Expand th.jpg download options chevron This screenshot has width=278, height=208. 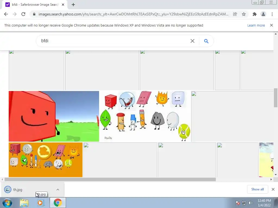(x=58, y=190)
